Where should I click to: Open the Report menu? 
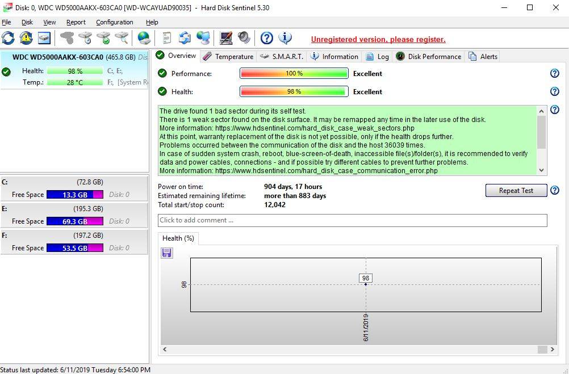tap(76, 22)
